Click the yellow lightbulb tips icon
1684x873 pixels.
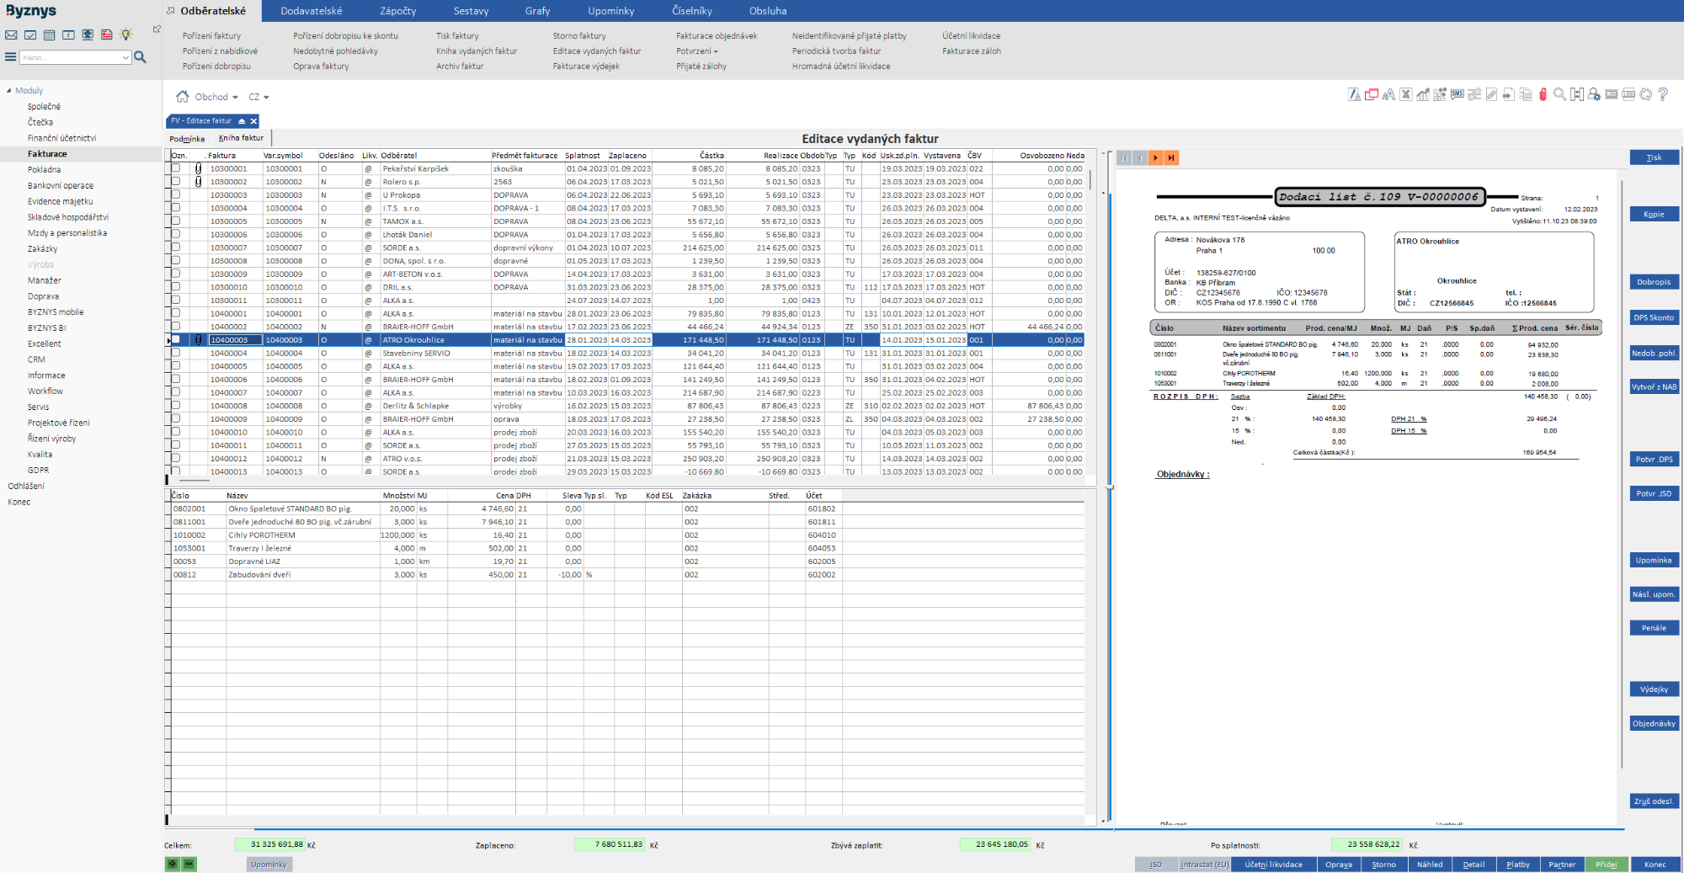tap(126, 35)
